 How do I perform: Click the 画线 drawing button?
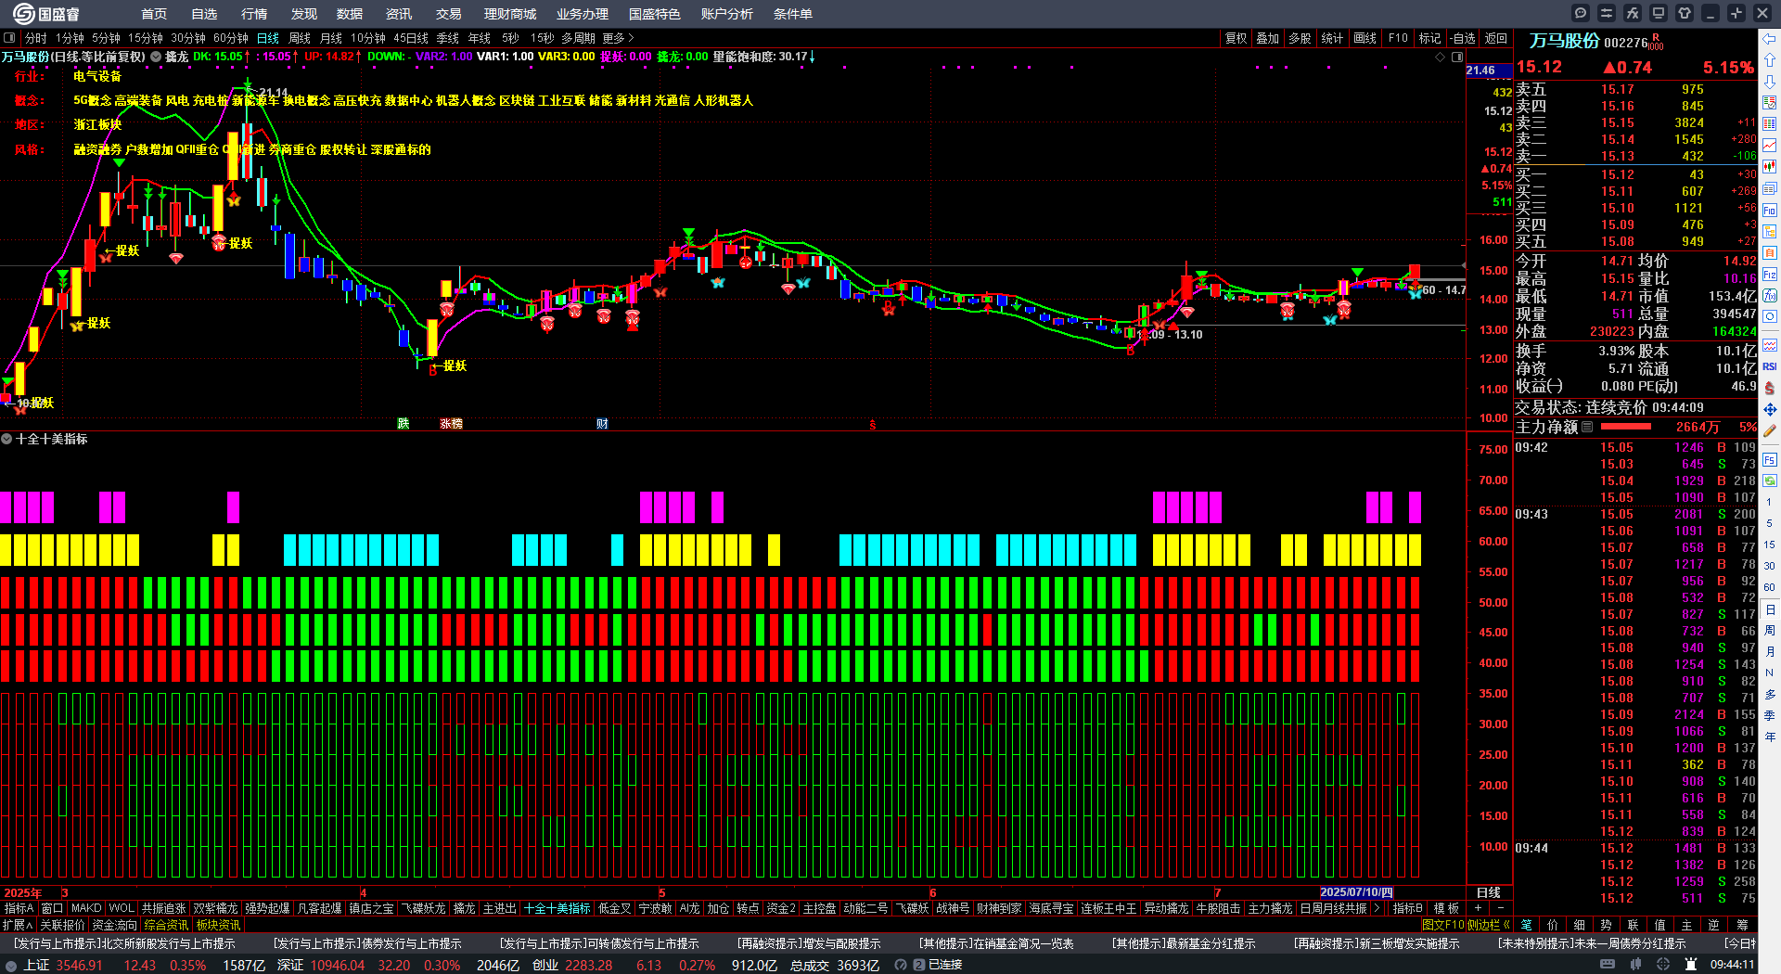tap(1365, 38)
